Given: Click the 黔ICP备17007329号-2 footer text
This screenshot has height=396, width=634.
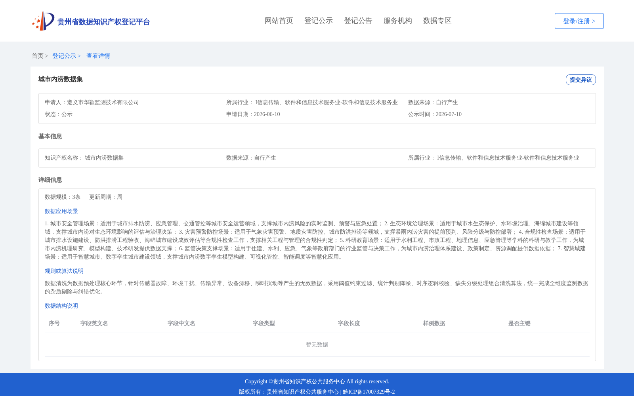Looking at the screenshot, I should (x=369, y=392).
